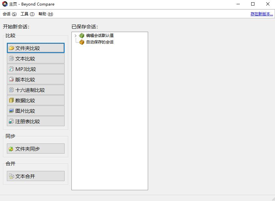Click the version icon on 版本比较
275x201 pixels.
pyautogui.click(x=11, y=79)
